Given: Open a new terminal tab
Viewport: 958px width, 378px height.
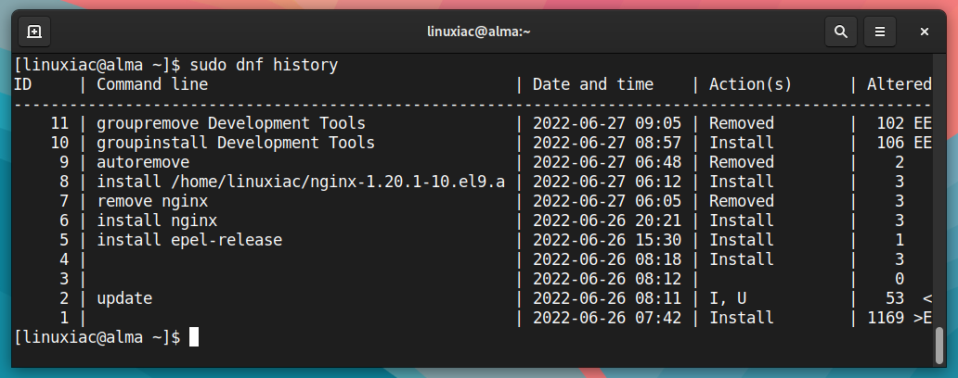Looking at the screenshot, I should [x=34, y=31].
